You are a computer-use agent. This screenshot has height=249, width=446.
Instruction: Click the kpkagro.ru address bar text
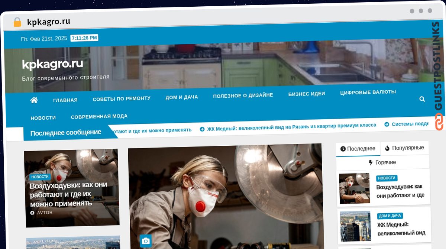coord(48,22)
